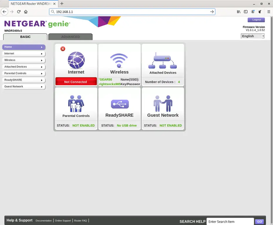Go back with browser back arrow
273x225 pixels.
pos(4,12)
